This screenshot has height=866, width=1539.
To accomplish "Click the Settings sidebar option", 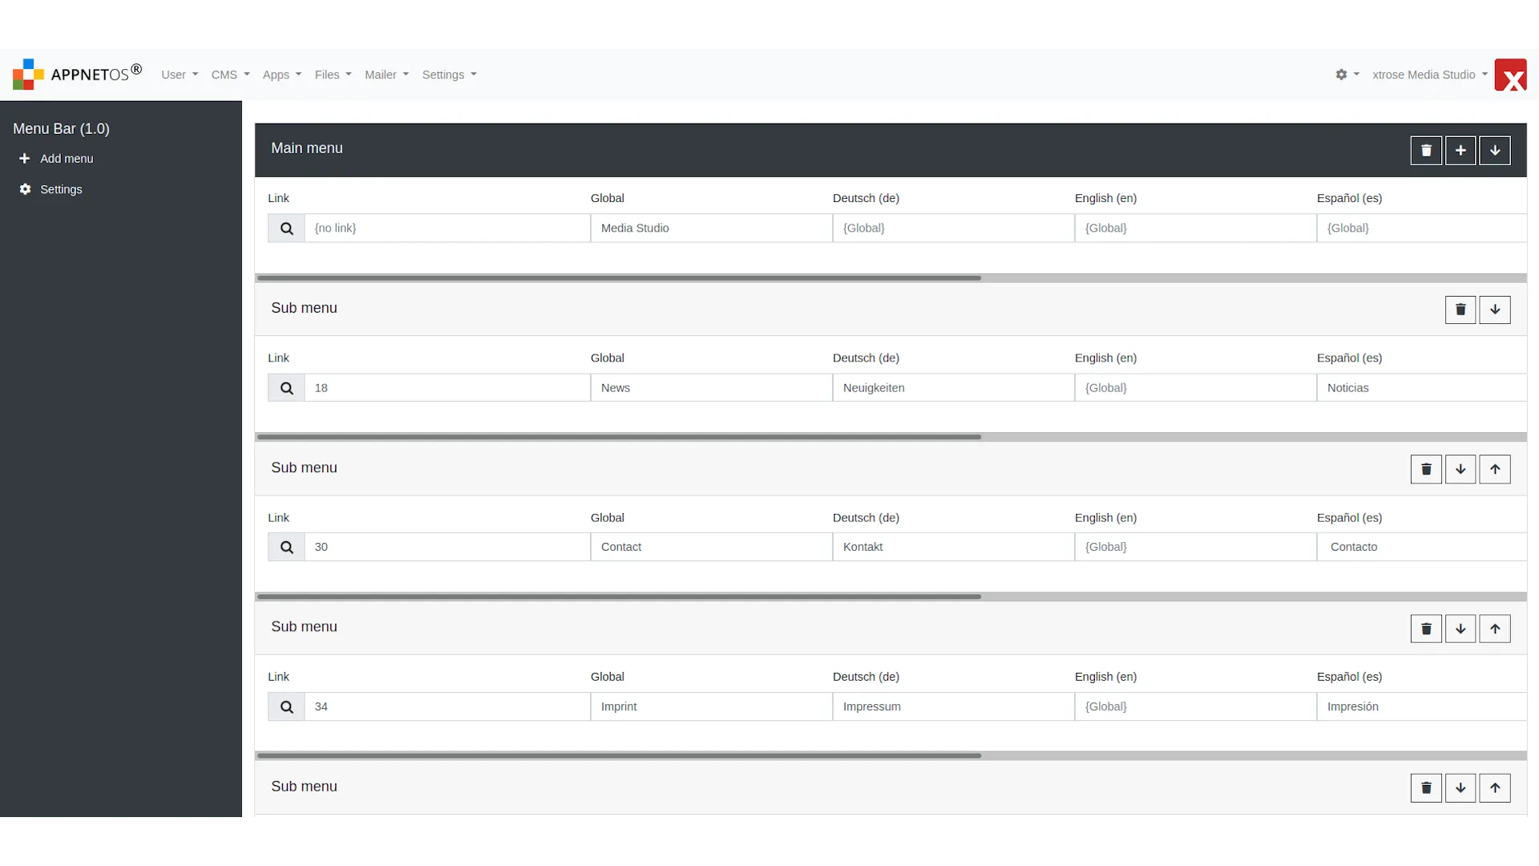I will pyautogui.click(x=60, y=189).
